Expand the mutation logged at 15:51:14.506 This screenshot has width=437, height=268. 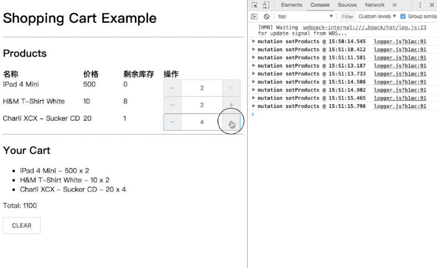coord(253,81)
